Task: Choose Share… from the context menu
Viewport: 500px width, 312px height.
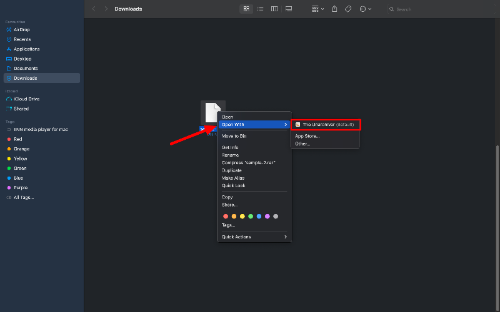Action: (254, 205)
